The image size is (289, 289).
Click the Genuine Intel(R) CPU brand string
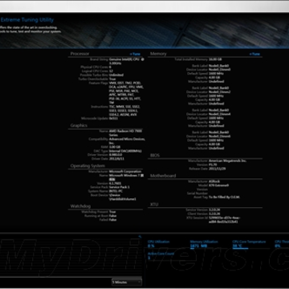(x=127, y=61)
